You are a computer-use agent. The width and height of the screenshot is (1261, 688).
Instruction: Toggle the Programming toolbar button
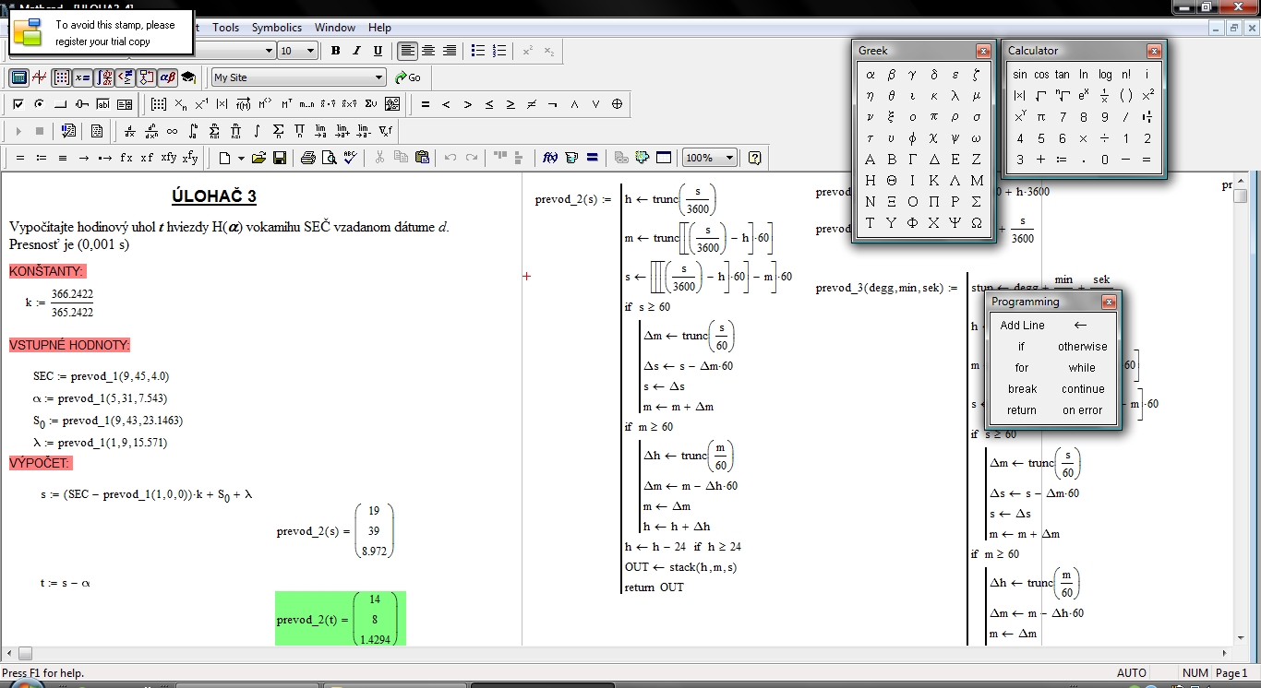[x=147, y=77]
